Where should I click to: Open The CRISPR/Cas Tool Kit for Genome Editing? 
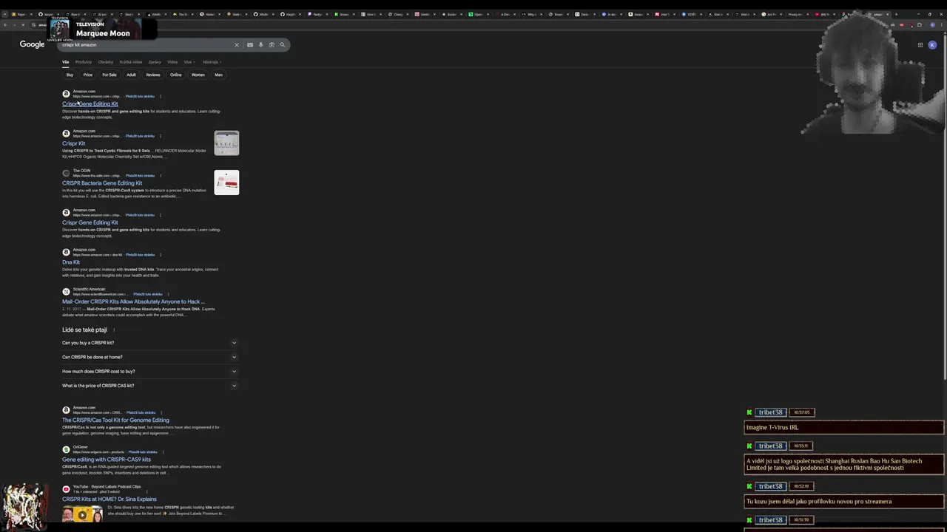coord(115,420)
